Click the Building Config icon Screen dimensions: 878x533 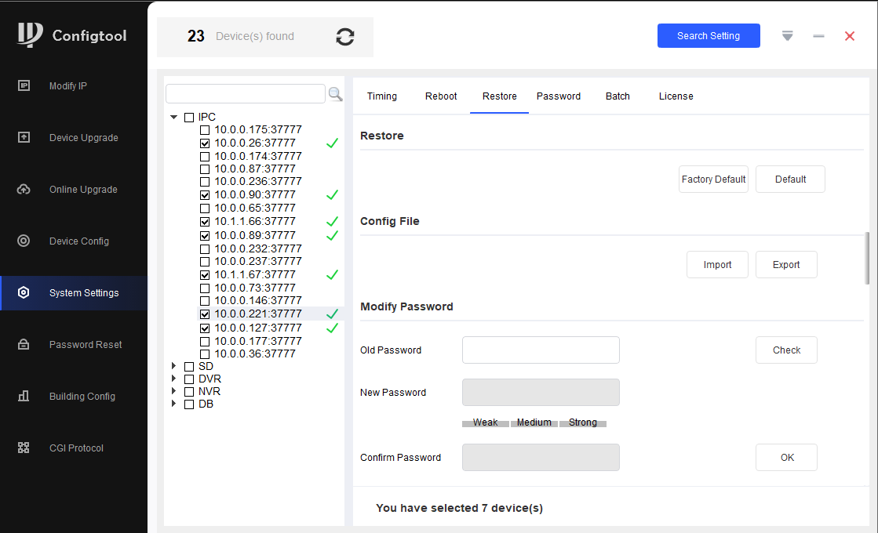pos(24,396)
